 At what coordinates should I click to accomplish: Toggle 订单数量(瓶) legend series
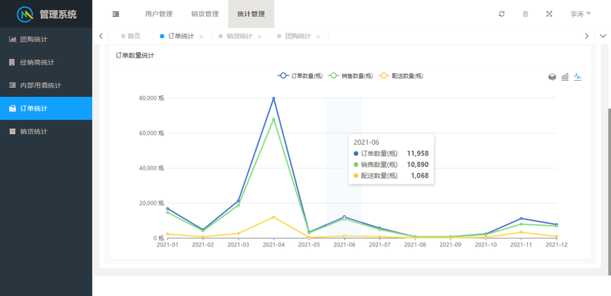click(300, 76)
